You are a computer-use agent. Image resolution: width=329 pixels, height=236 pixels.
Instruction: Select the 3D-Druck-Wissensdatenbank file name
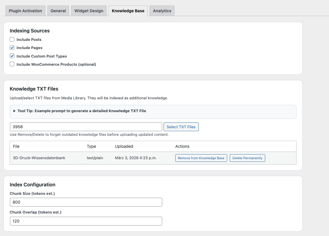point(39,158)
